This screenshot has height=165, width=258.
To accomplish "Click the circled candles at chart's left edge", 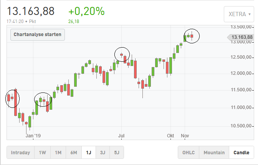I will pos(12,98).
